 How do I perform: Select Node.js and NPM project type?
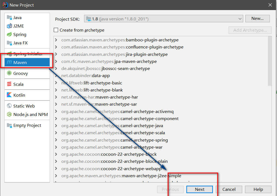27,114
